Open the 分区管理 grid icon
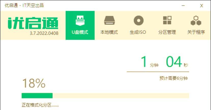 click(x=167, y=20)
